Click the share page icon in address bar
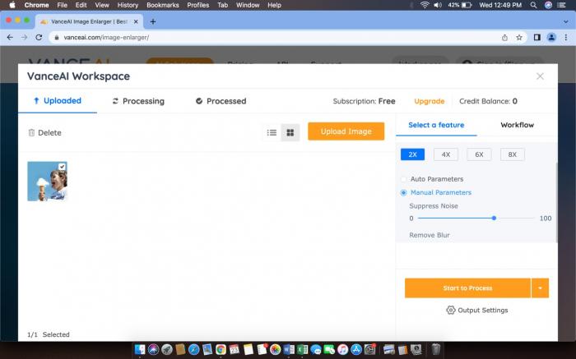This screenshot has width=576, height=359. (x=504, y=38)
